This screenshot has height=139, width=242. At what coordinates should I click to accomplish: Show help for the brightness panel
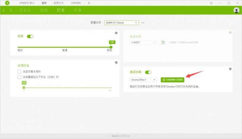point(116,33)
